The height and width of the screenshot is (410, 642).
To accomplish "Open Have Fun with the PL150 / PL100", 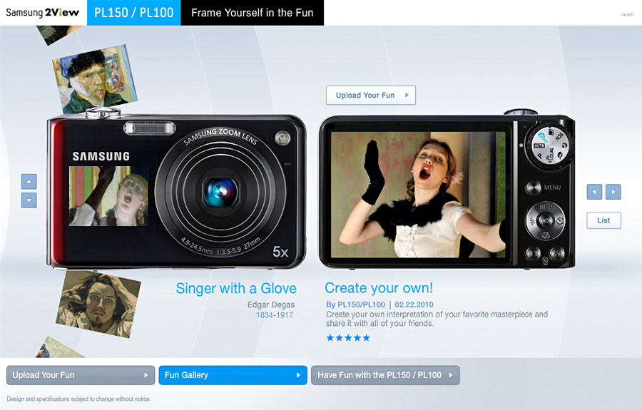I will point(385,375).
